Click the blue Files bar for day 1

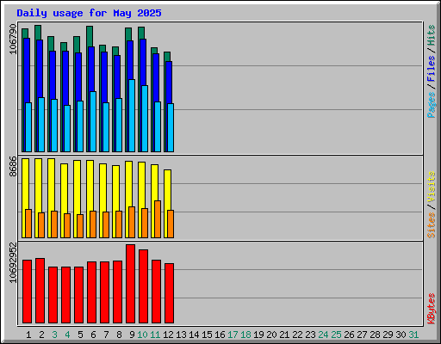(x=27, y=71)
